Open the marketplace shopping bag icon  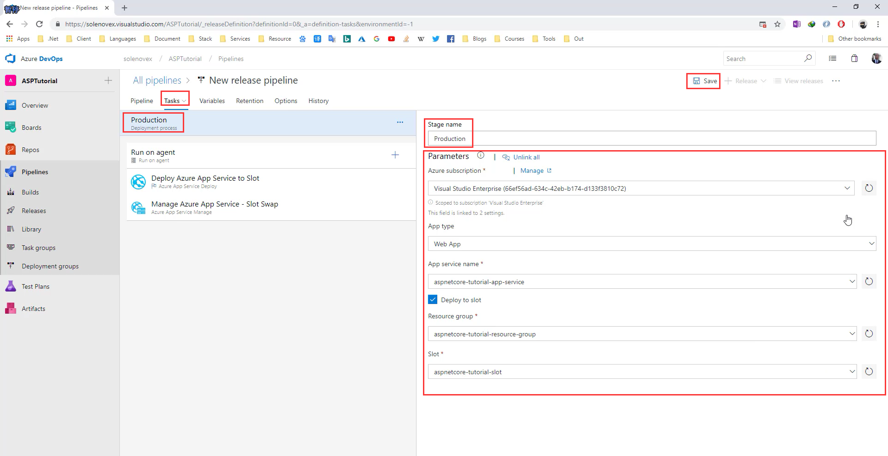[x=854, y=58]
